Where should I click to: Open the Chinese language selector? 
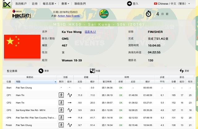[174, 4]
